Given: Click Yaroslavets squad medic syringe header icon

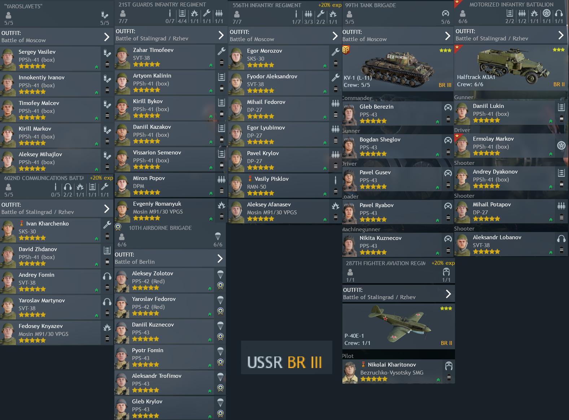Looking at the screenshot, I should tap(105, 15).
